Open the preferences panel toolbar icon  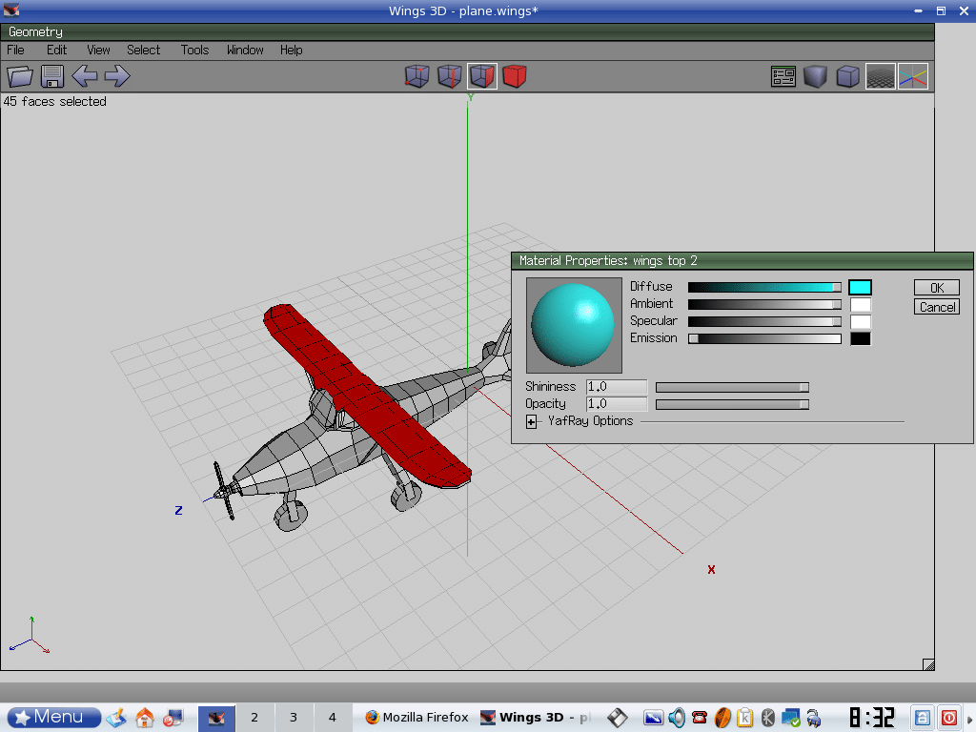783,76
